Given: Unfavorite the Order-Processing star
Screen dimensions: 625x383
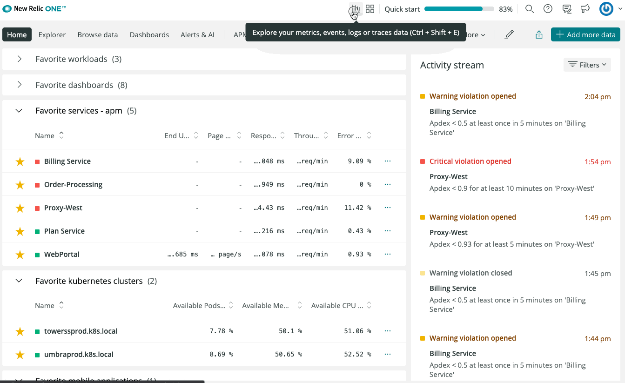Looking at the screenshot, I should [x=20, y=185].
